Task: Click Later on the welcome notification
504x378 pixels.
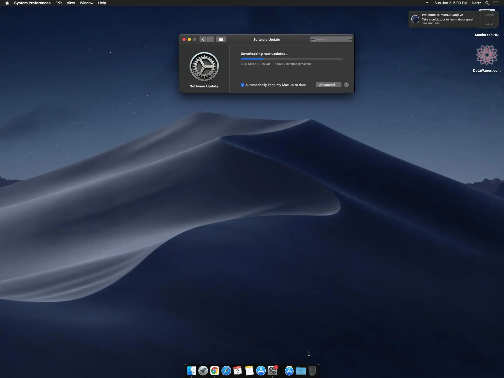Action: click(489, 24)
